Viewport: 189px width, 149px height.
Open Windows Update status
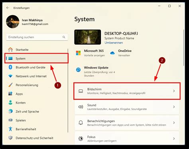pyautogui.click(x=99, y=72)
